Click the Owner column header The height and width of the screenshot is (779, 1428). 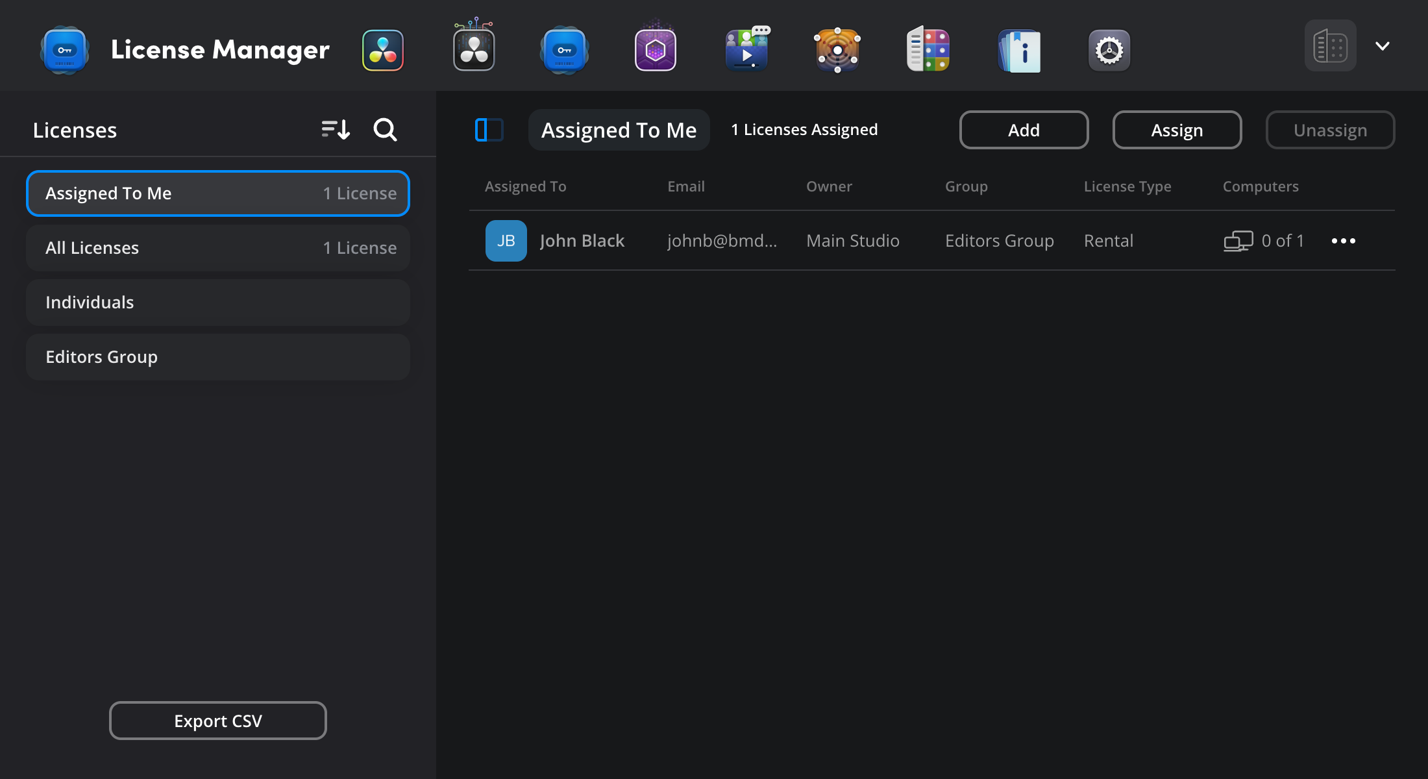point(829,186)
